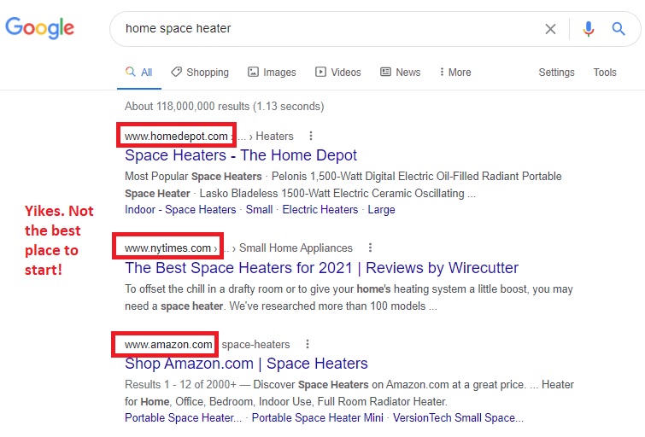Follow the 'Portable Space Heater Mini' sitelink
The height and width of the screenshot is (437, 645).
coord(318,417)
